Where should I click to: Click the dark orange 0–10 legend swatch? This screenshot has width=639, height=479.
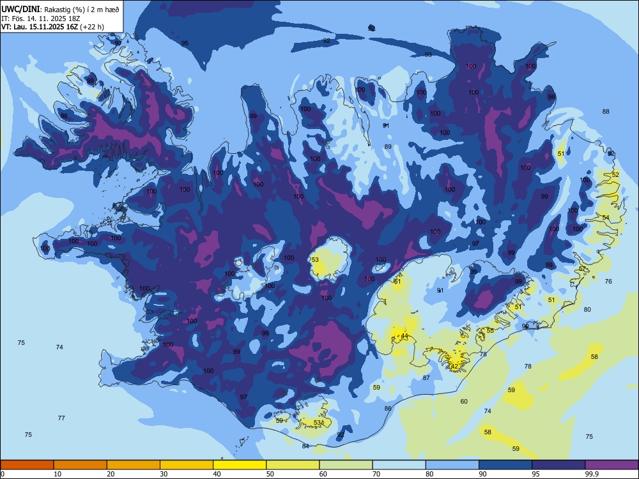pyautogui.click(x=27, y=465)
